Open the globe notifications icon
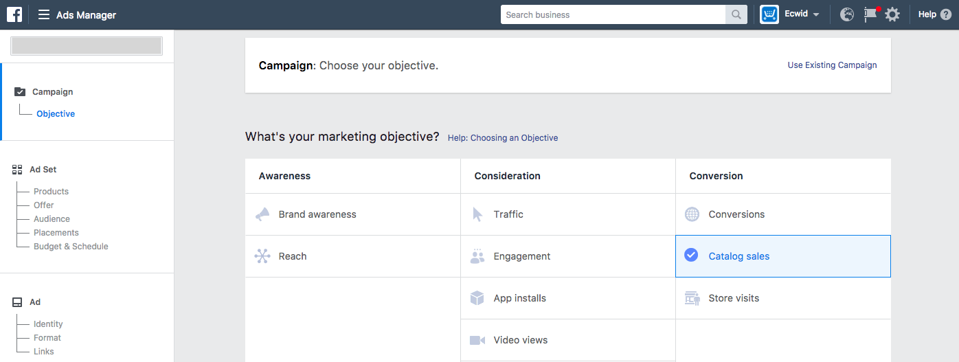Image resolution: width=959 pixels, height=362 pixels. (x=847, y=14)
